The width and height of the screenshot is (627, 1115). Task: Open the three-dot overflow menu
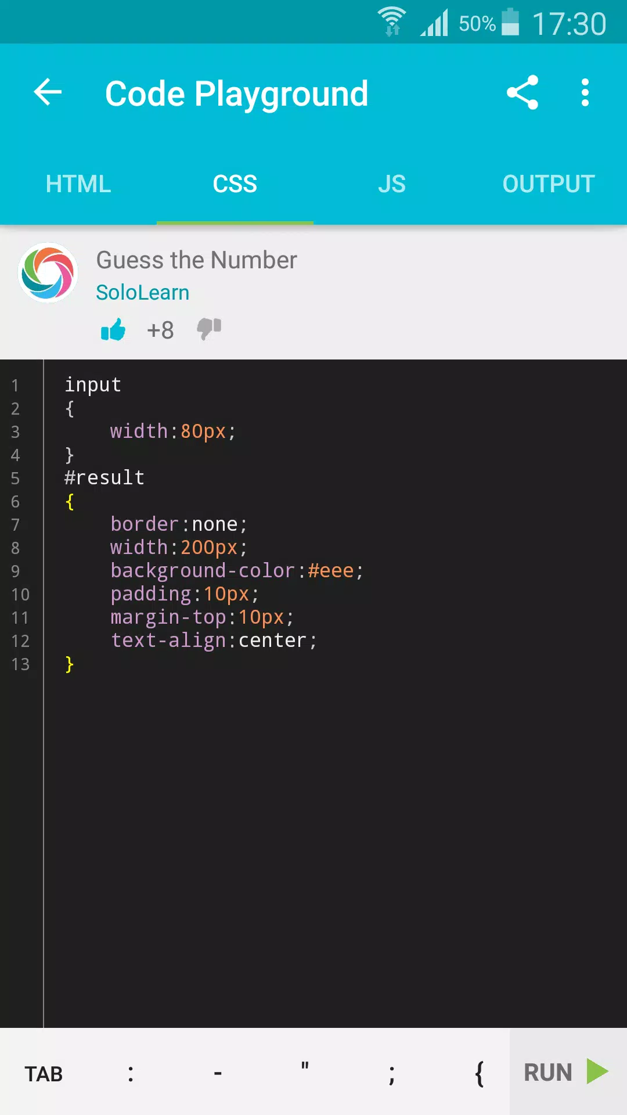tap(585, 92)
